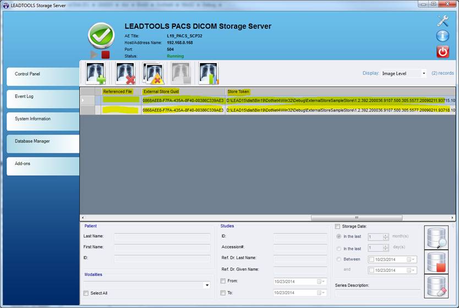459x308 pixels.
Task: Click the Store Token ending in 93718
Action: 340,110
